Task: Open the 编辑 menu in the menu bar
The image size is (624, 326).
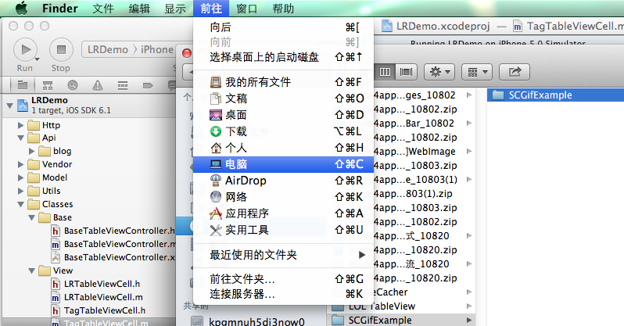Action: [x=139, y=9]
